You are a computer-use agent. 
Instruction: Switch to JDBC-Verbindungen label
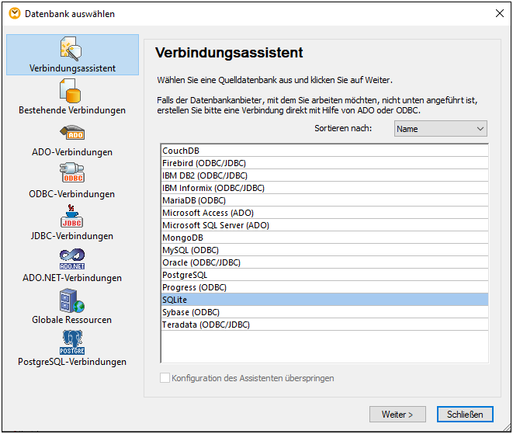pyautogui.click(x=72, y=236)
